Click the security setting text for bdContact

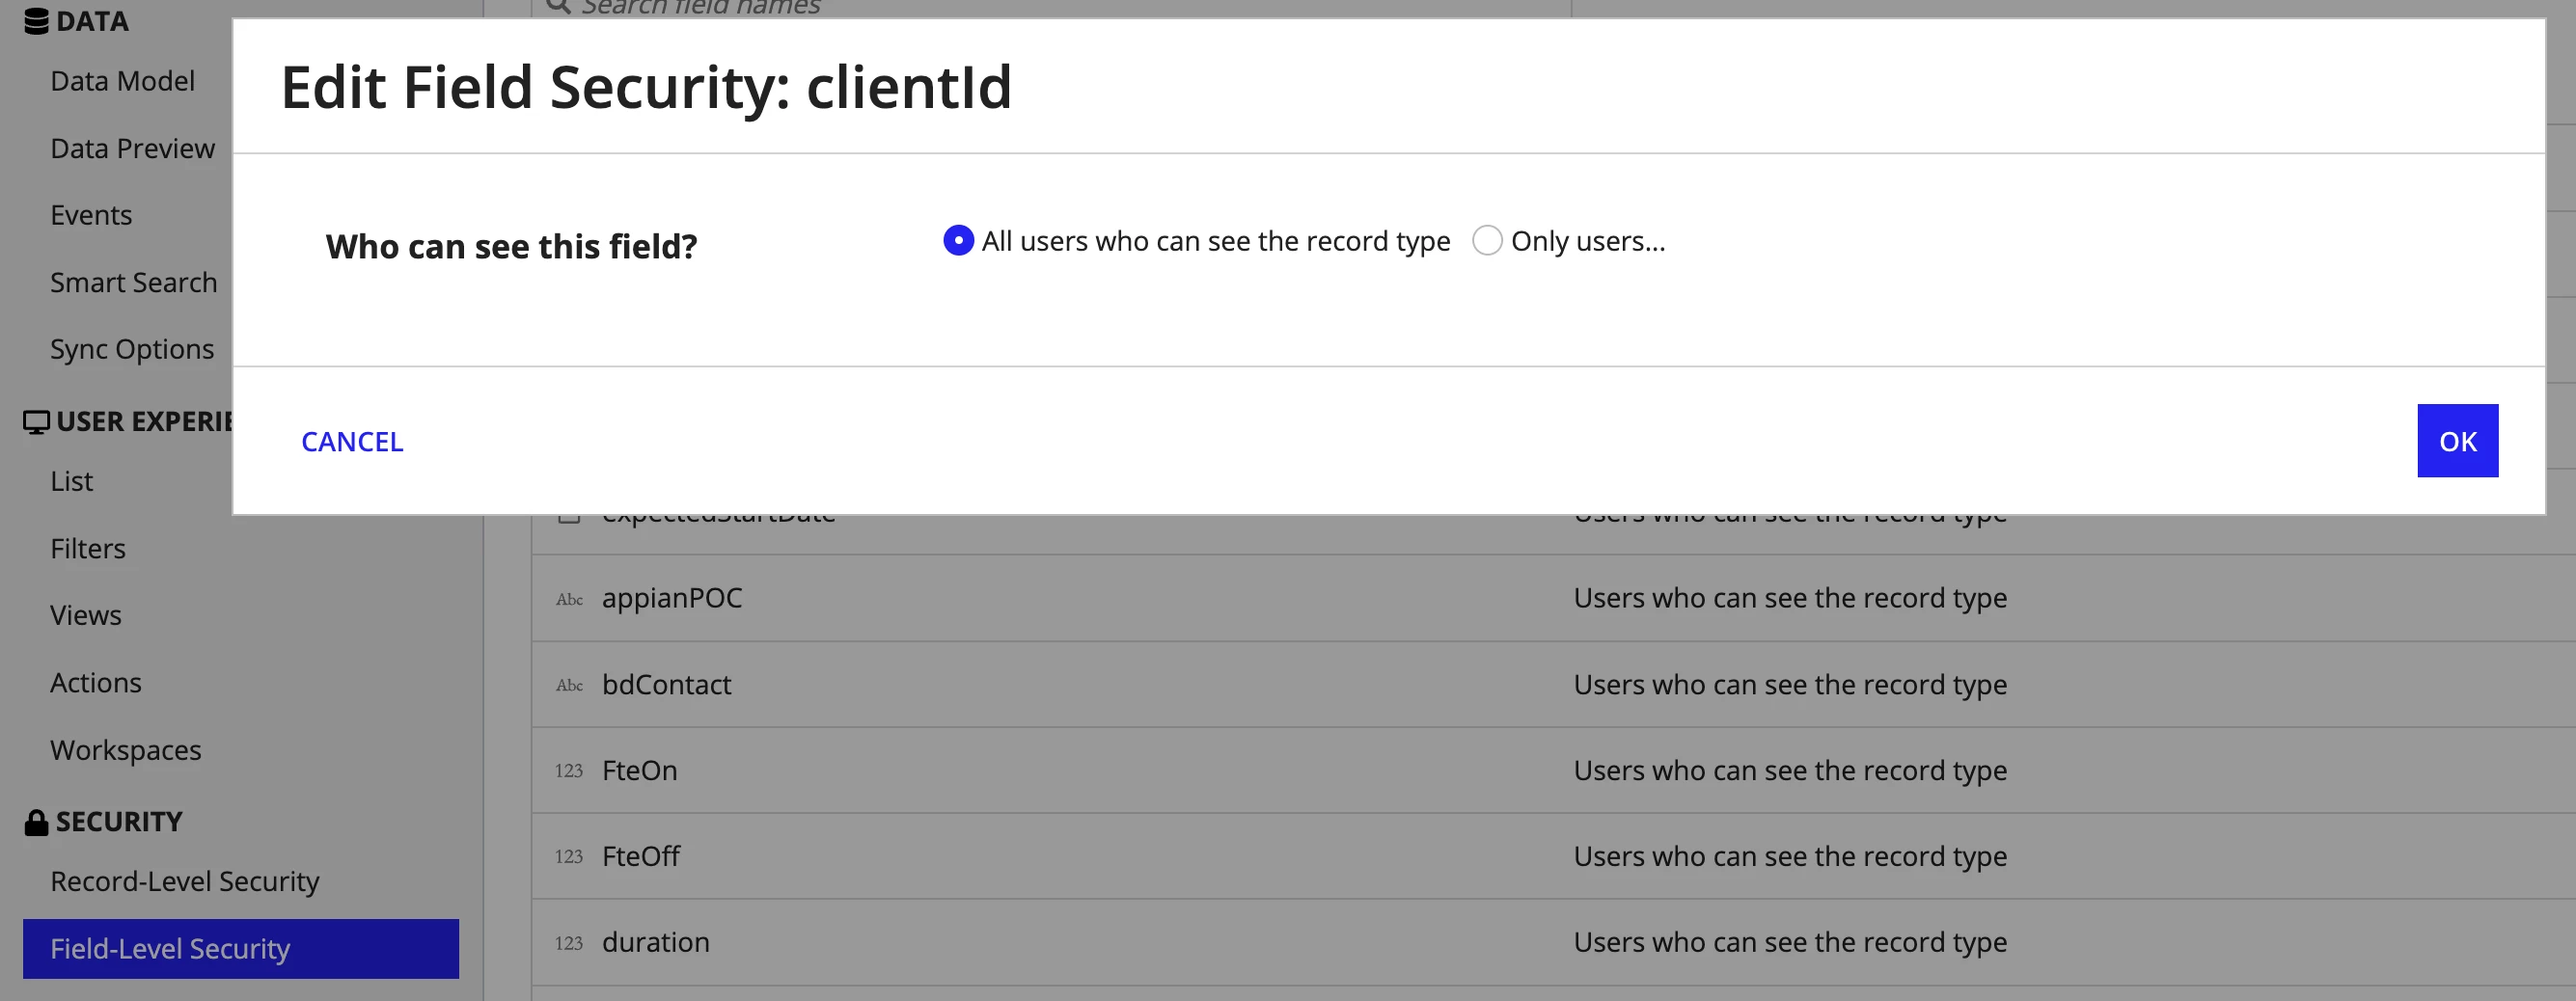(x=1790, y=684)
